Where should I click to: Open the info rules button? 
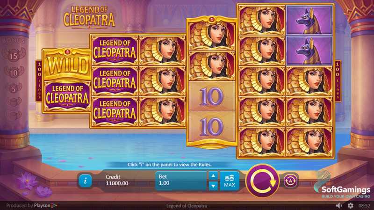(x=86, y=181)
